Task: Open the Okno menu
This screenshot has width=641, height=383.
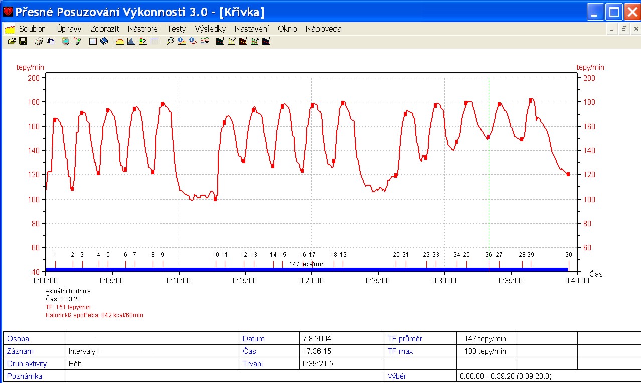Action: (287, 29)
